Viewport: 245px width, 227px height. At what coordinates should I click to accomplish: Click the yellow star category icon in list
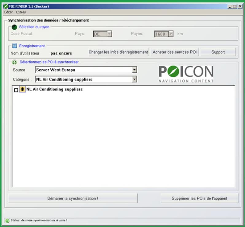click(22, 89)
